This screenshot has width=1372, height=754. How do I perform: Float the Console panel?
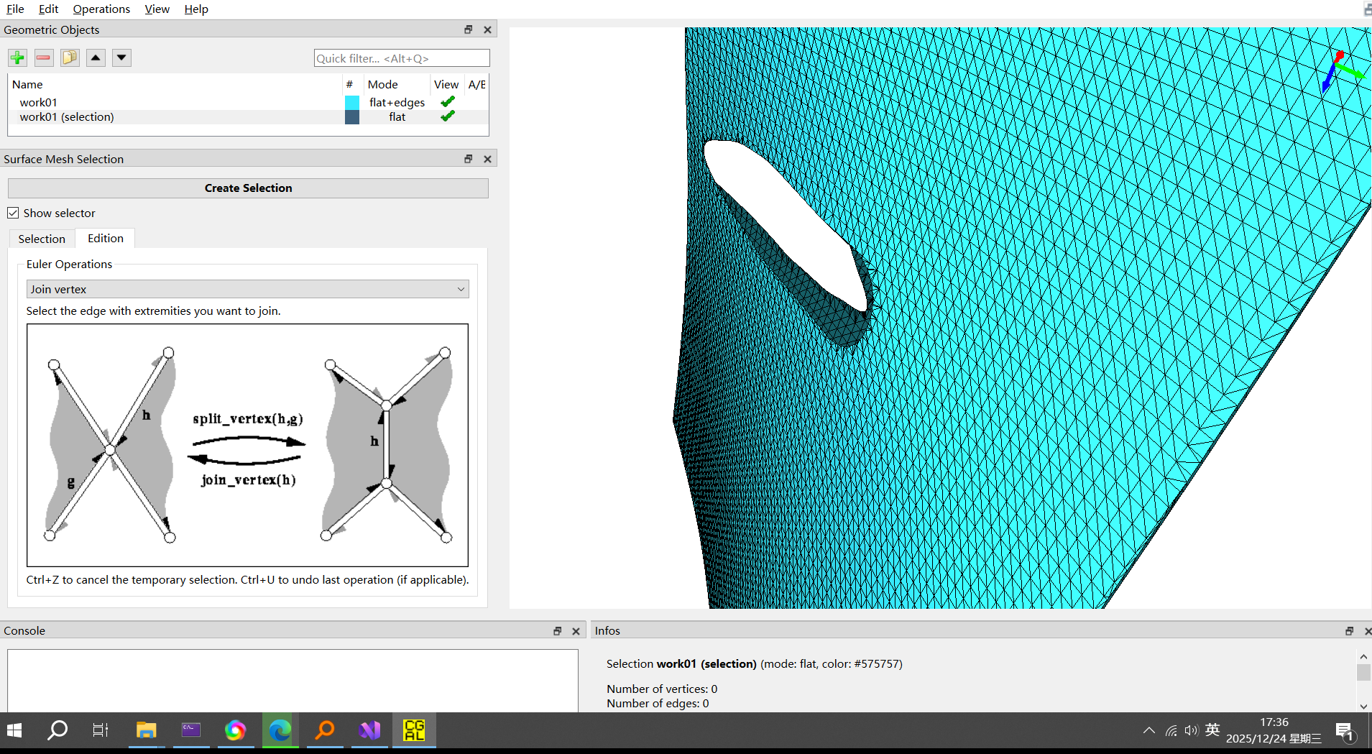pyautogui.click(x=557, y=631)
